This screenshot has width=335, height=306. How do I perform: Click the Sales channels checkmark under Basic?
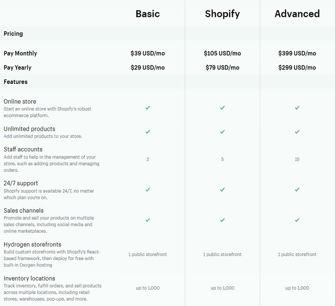click(x=148, y=220)
